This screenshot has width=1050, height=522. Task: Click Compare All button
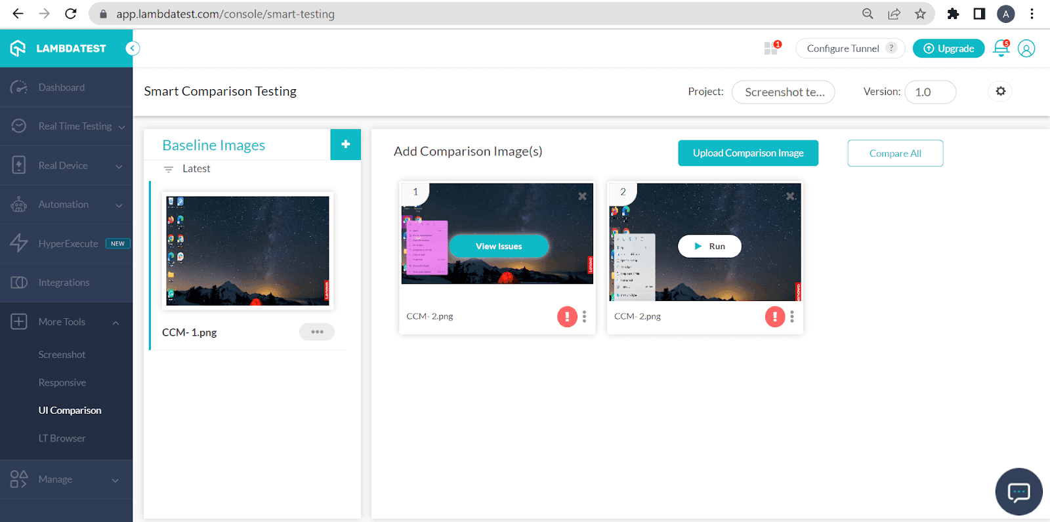click(895, 153)
